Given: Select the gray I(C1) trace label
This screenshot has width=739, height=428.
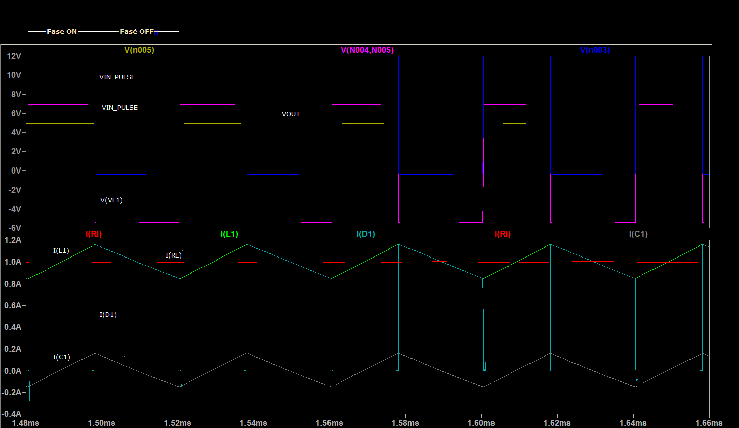Looking at the screenshot, I should click(638, 234).
